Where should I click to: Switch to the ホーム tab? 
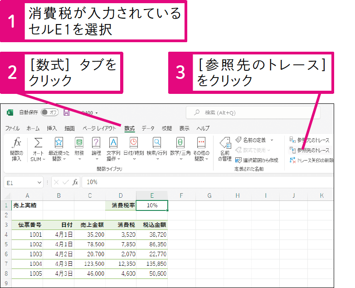click(x=33, y=128)
